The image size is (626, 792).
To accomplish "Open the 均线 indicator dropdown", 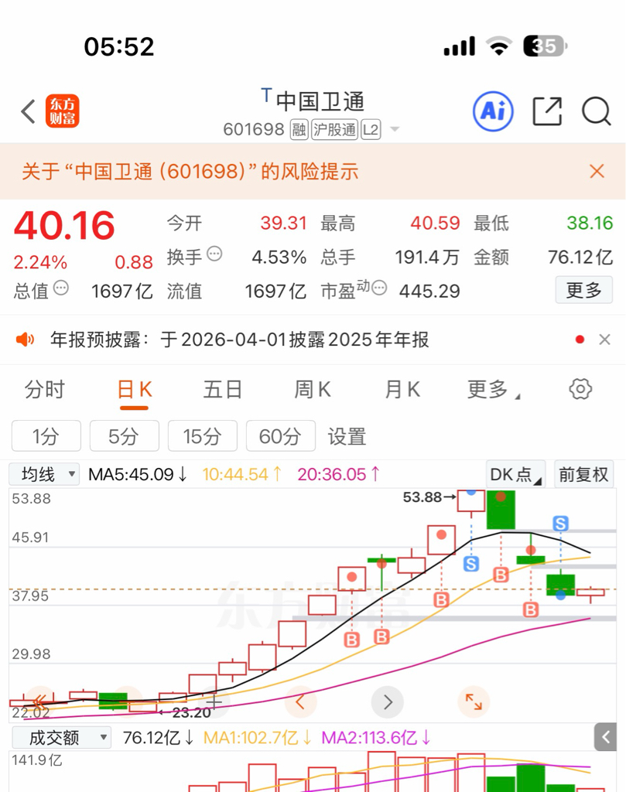I will point(44,474).
